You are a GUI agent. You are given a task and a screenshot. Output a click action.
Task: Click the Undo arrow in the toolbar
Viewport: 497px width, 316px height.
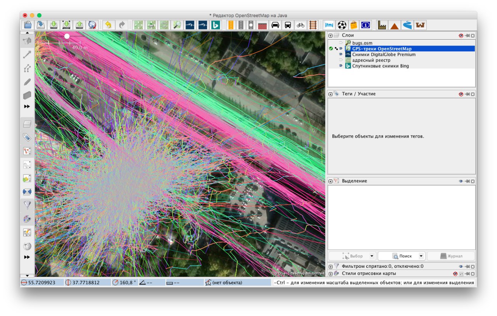tap(108, 25)
